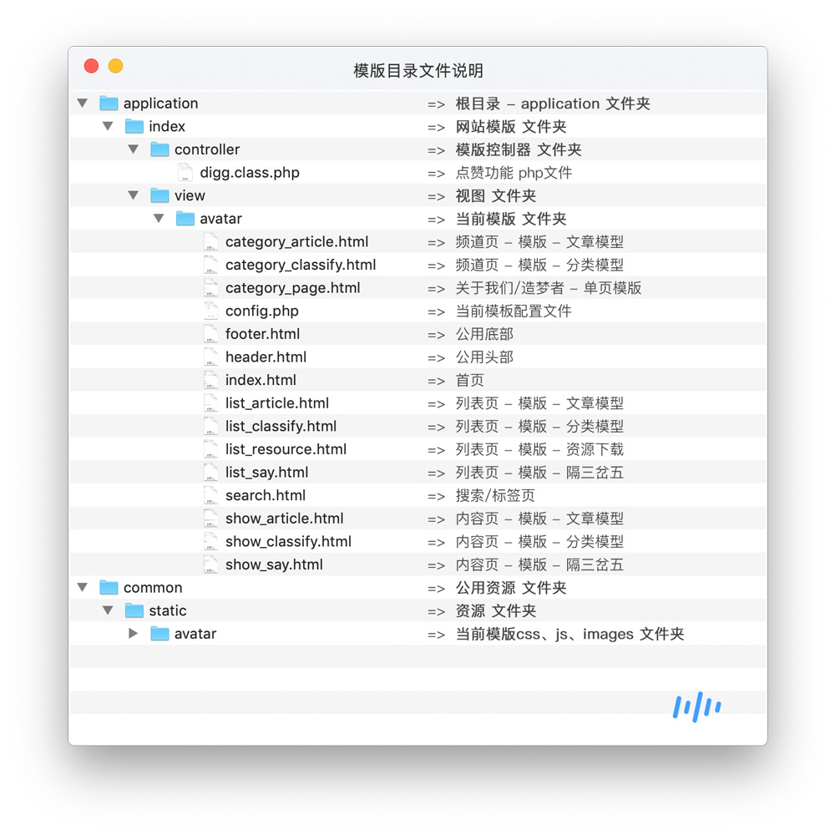Click the config.php file icon
The height and width of the screenshot is (835, 835).
(x=211, y=311)
